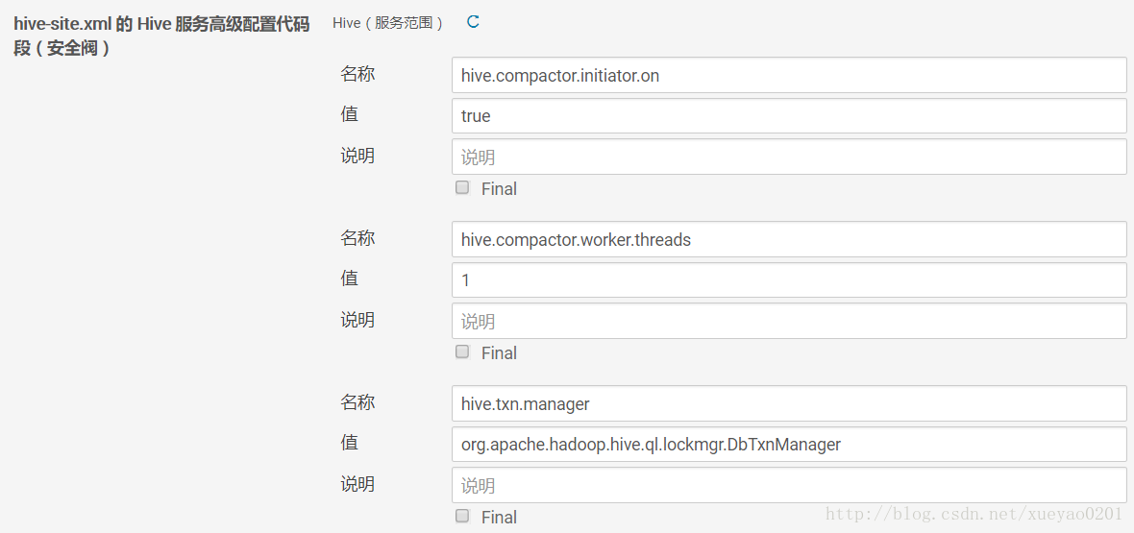Screen dimensions: 1134x533
Task: Focus 说明 field for hive.txn.manager
Action: (x=788, y=485)
